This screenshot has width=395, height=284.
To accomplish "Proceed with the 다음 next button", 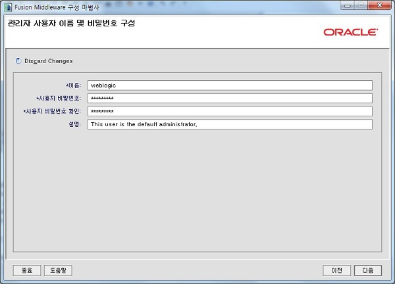I will [368, 270].
